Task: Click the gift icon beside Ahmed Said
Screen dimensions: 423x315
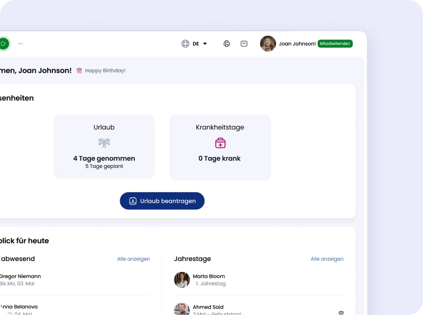Action: (x=341, y=313)
